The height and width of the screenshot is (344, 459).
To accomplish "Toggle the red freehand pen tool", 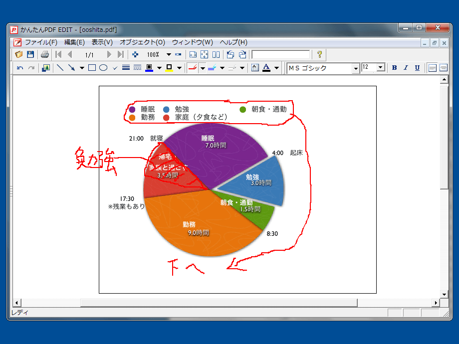I will [193, 68].
